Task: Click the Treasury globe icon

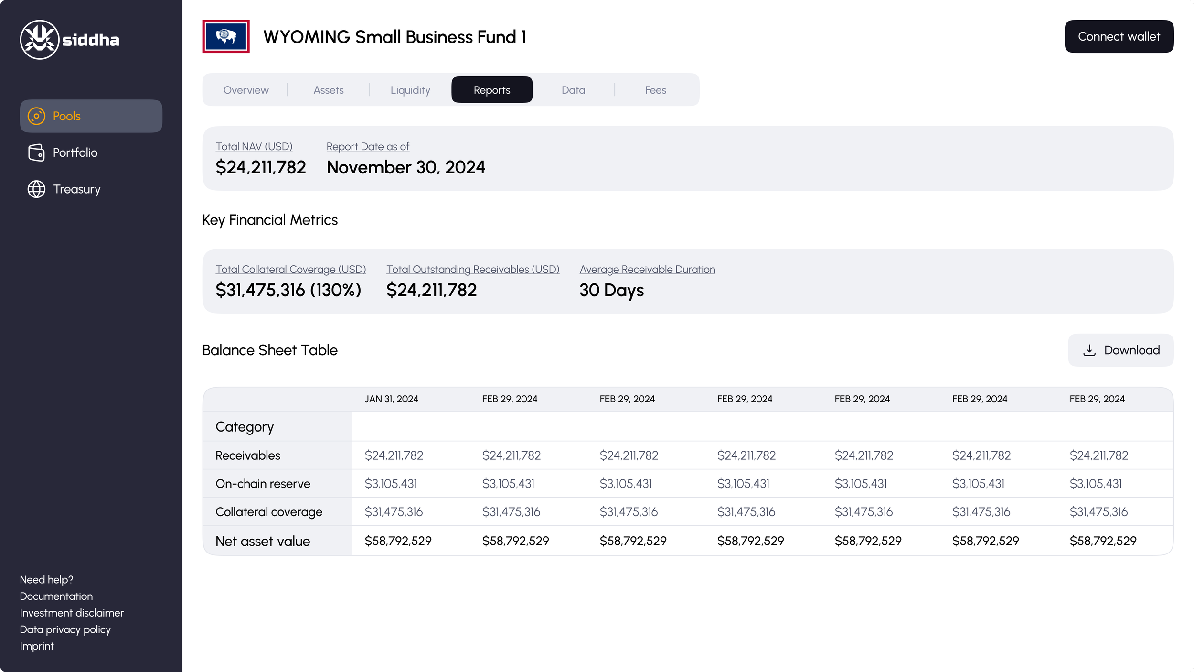Action: (x=36, y=189)
